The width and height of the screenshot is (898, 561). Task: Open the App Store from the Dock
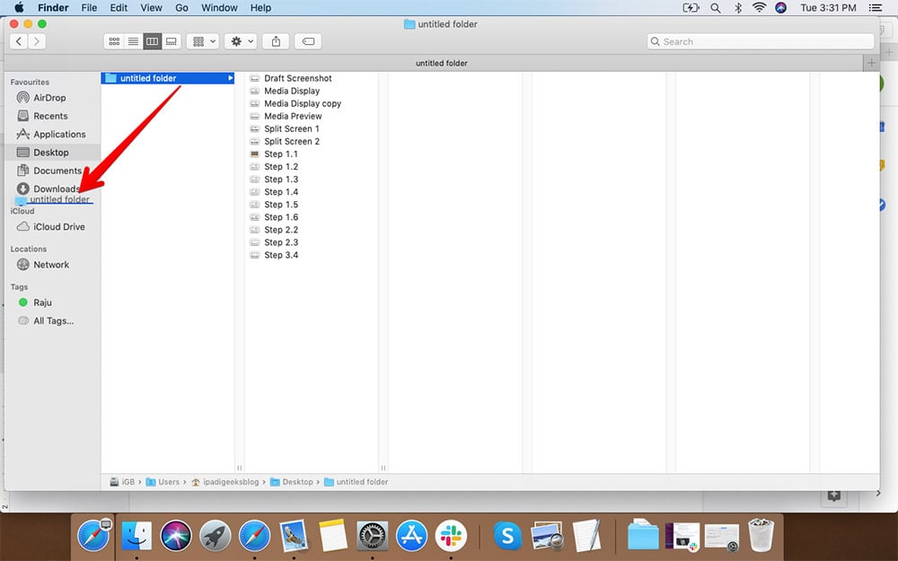pyautogui.click(x=411, y=536)
